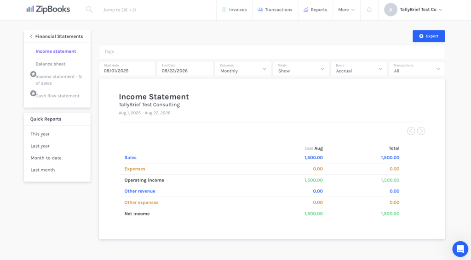The height and width of the screenshot is (260, 471).
Task: Open the Sales row link
Action: coord(130,158)
